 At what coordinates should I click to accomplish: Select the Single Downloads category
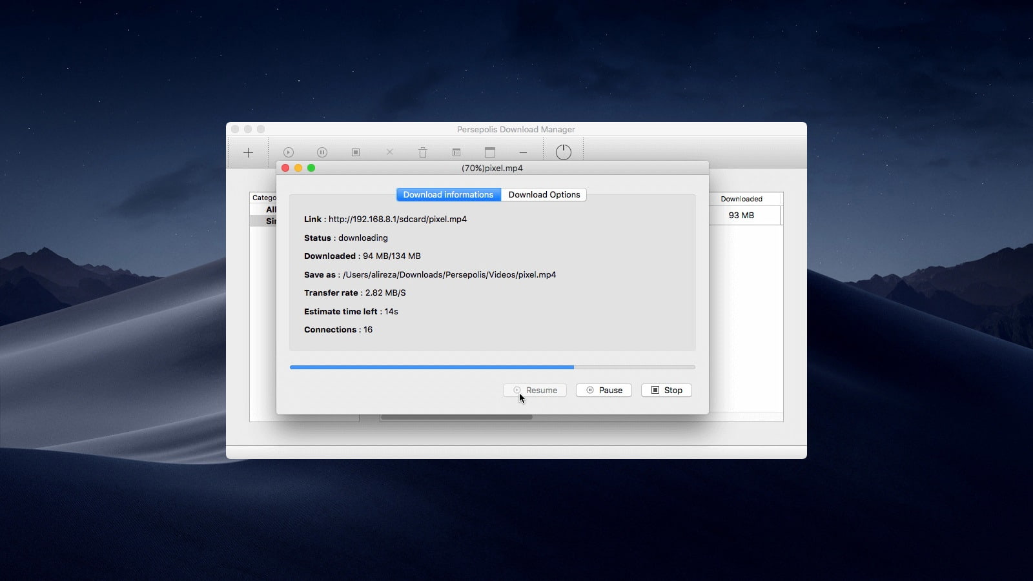[268, 221]
